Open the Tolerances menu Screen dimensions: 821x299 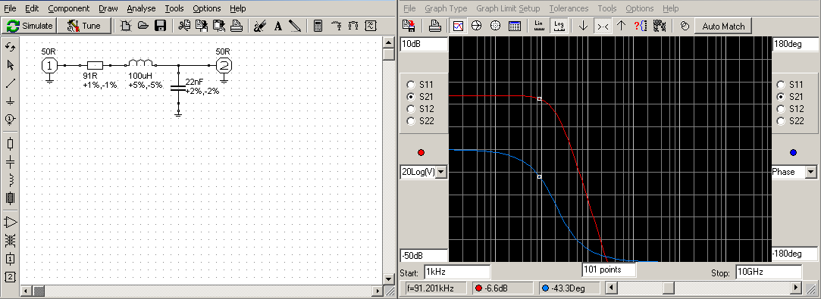tap(569, 8)
